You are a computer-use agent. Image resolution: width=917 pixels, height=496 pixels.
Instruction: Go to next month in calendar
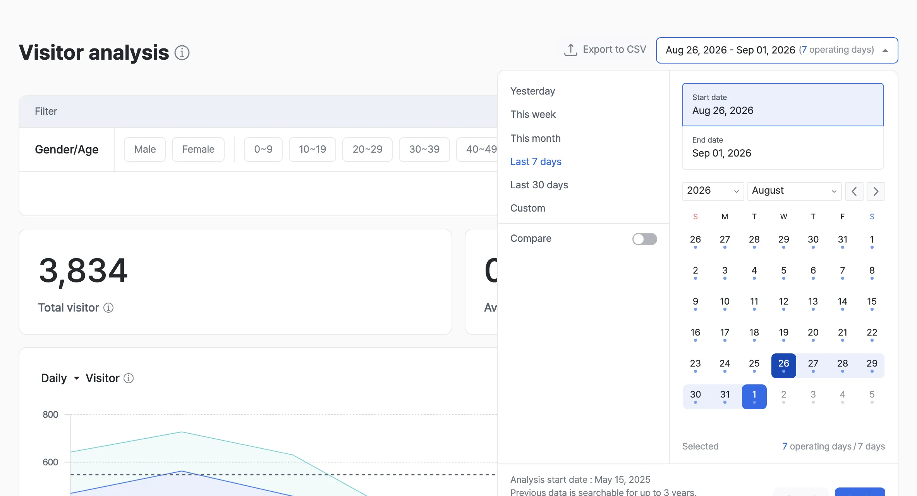876,191
